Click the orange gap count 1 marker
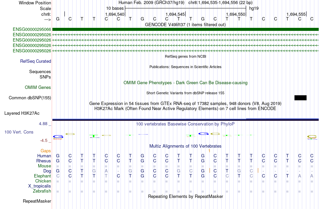 coord(209,151)
